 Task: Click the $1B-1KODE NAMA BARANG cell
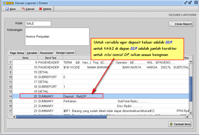click(x=126, y=67)
